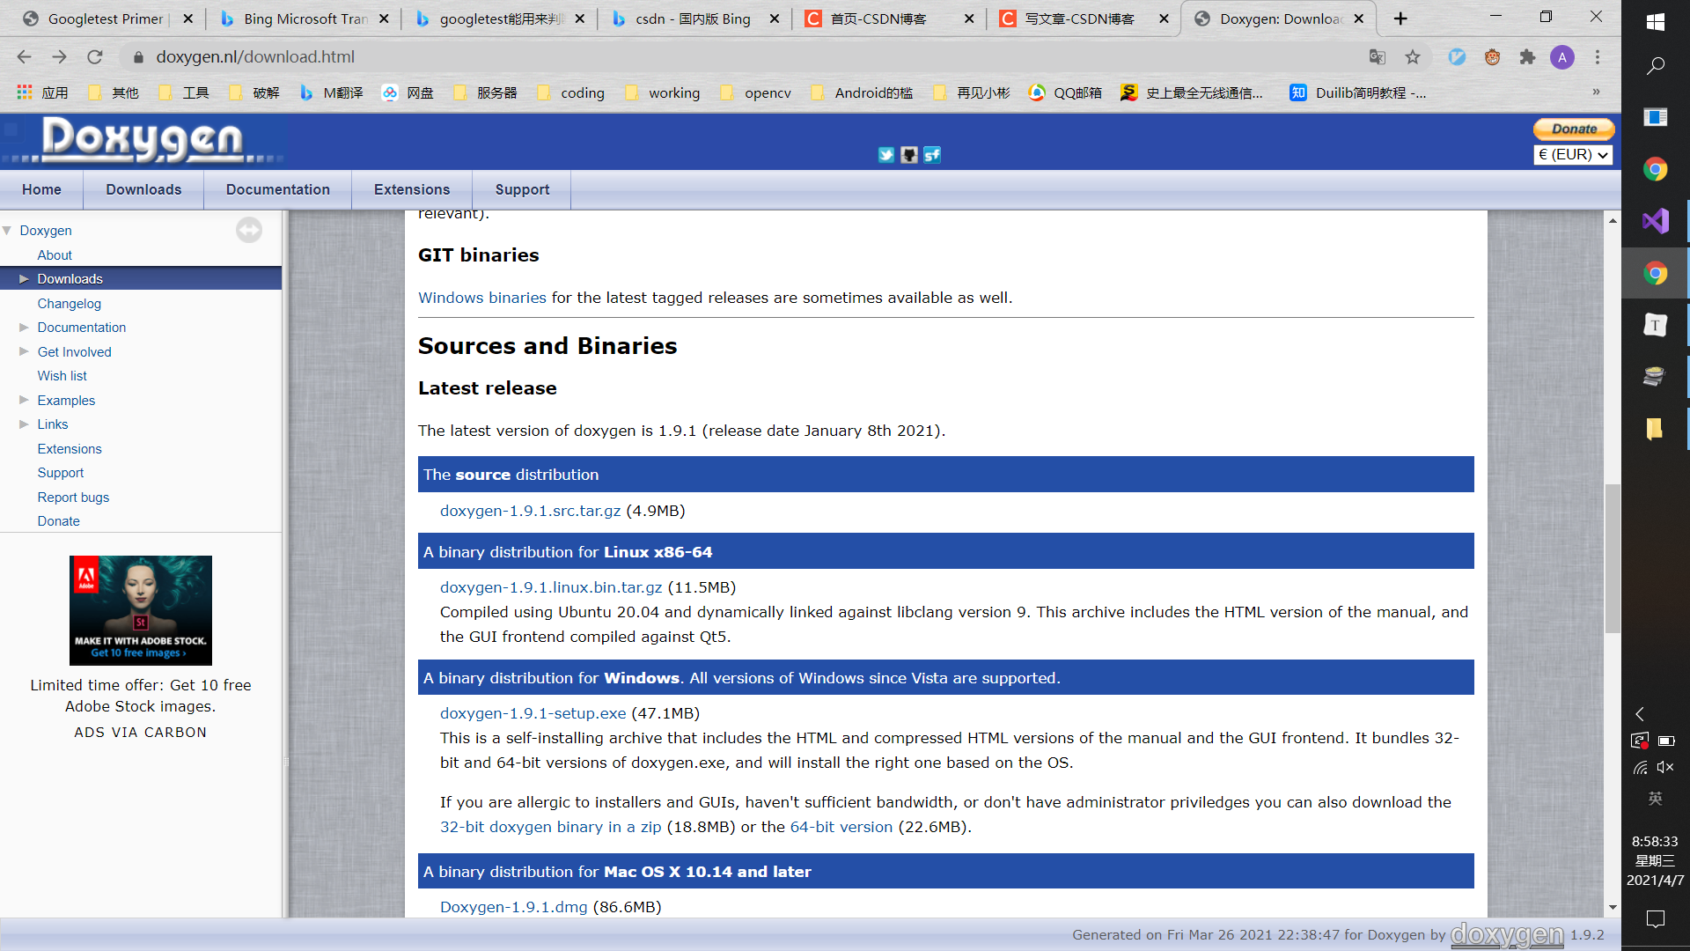Toggle the navigation sidebar sync button
1690x951 pixels.
click(249, 230)
